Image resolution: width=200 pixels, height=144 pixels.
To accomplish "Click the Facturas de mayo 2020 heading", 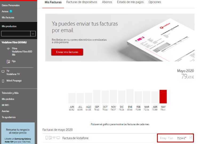I will (x=58, y=130).
